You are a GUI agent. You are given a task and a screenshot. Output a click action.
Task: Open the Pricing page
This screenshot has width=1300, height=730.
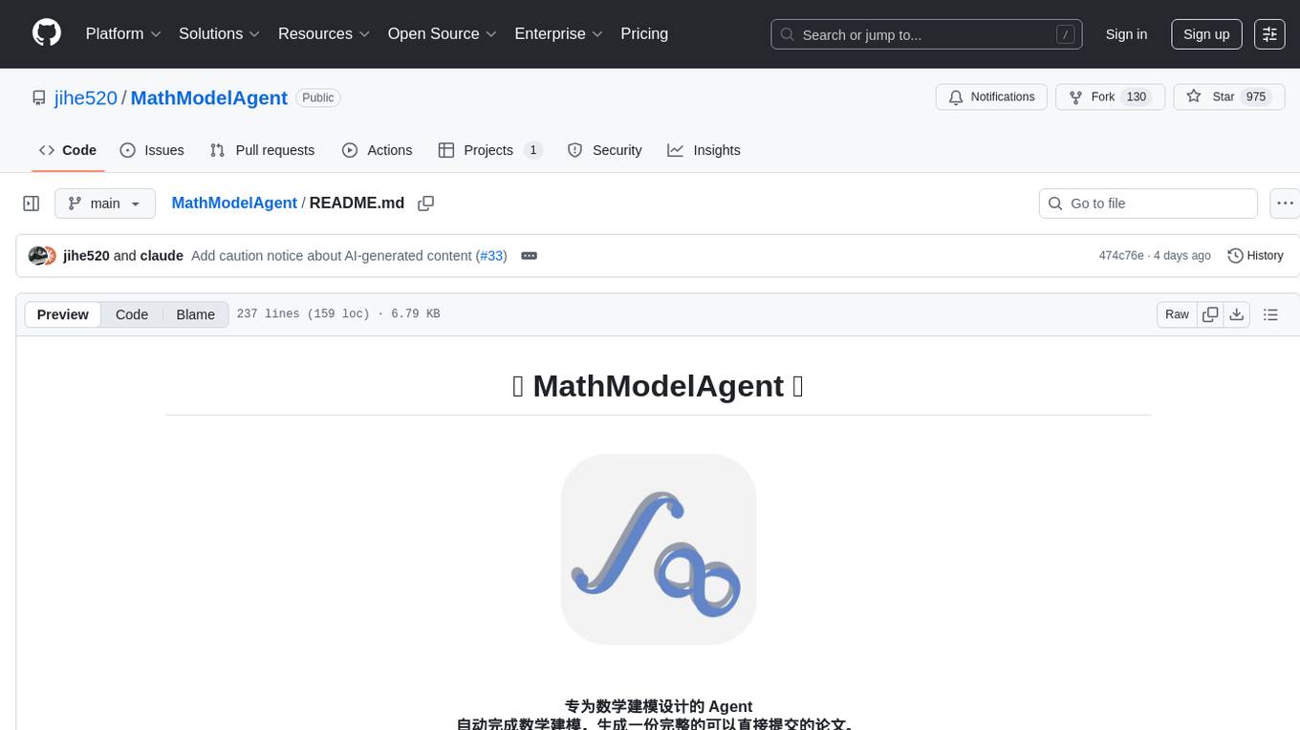[644, 33]
